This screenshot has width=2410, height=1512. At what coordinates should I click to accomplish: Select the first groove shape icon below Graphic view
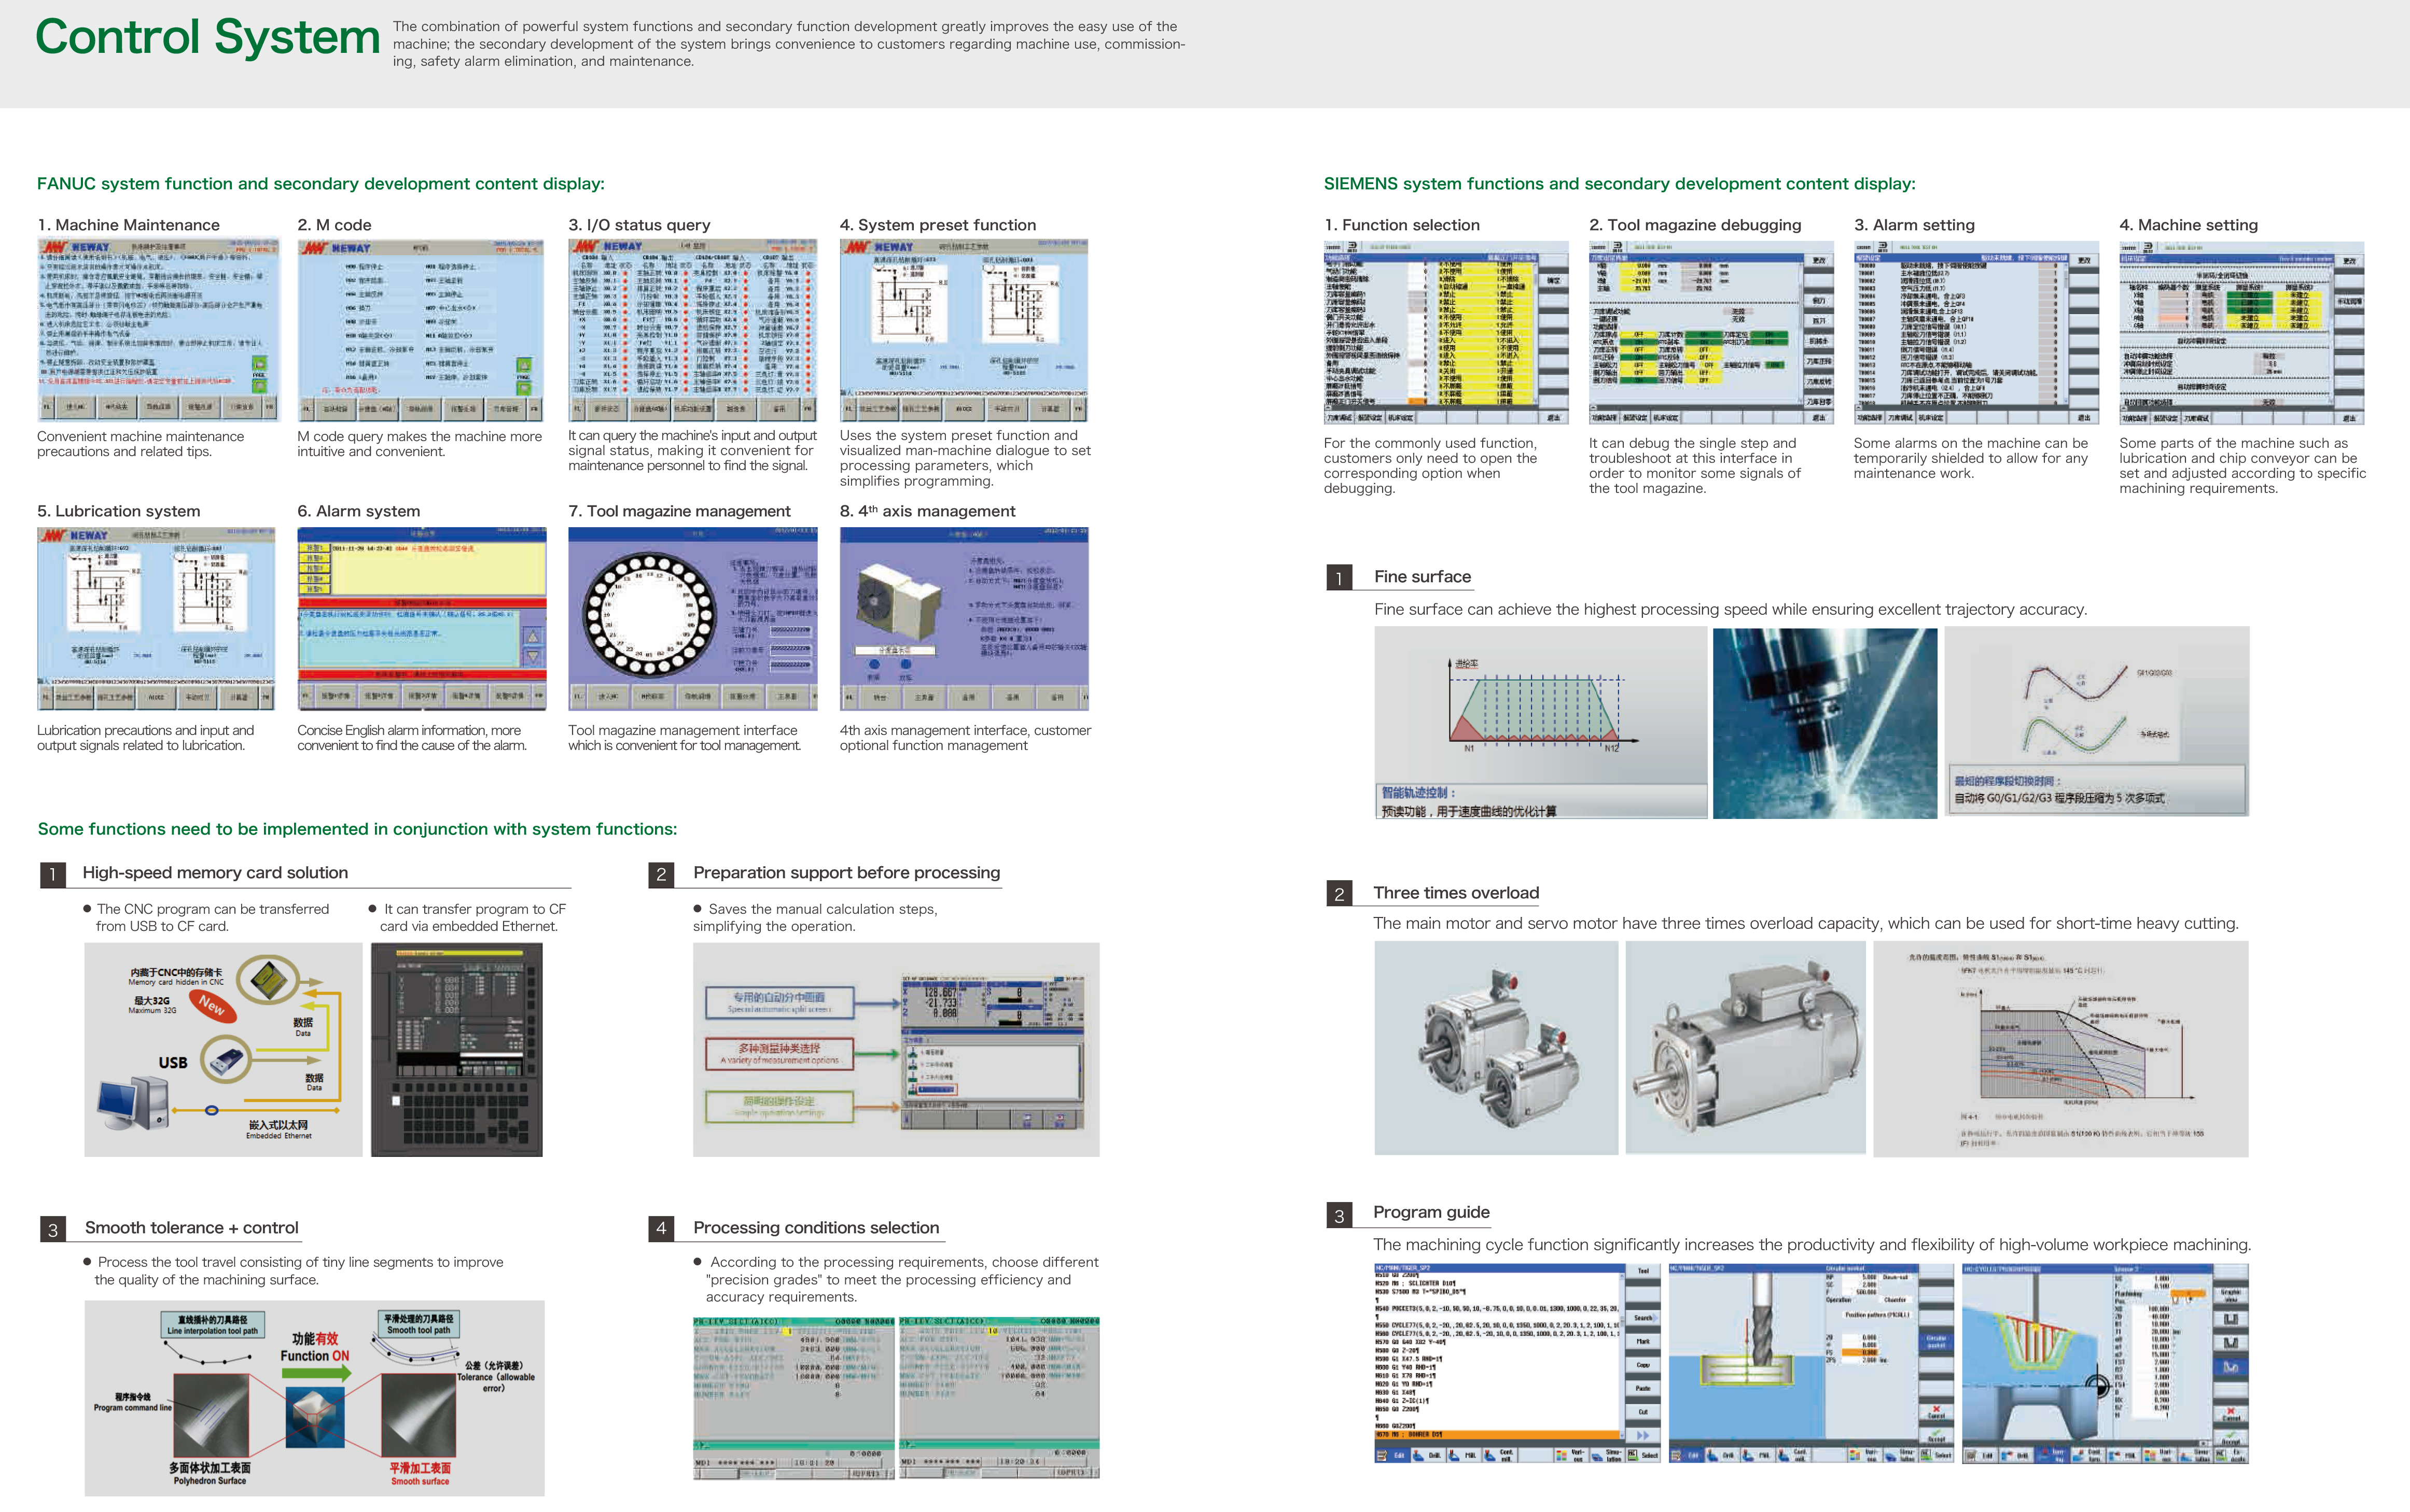coord(2231,1320)
